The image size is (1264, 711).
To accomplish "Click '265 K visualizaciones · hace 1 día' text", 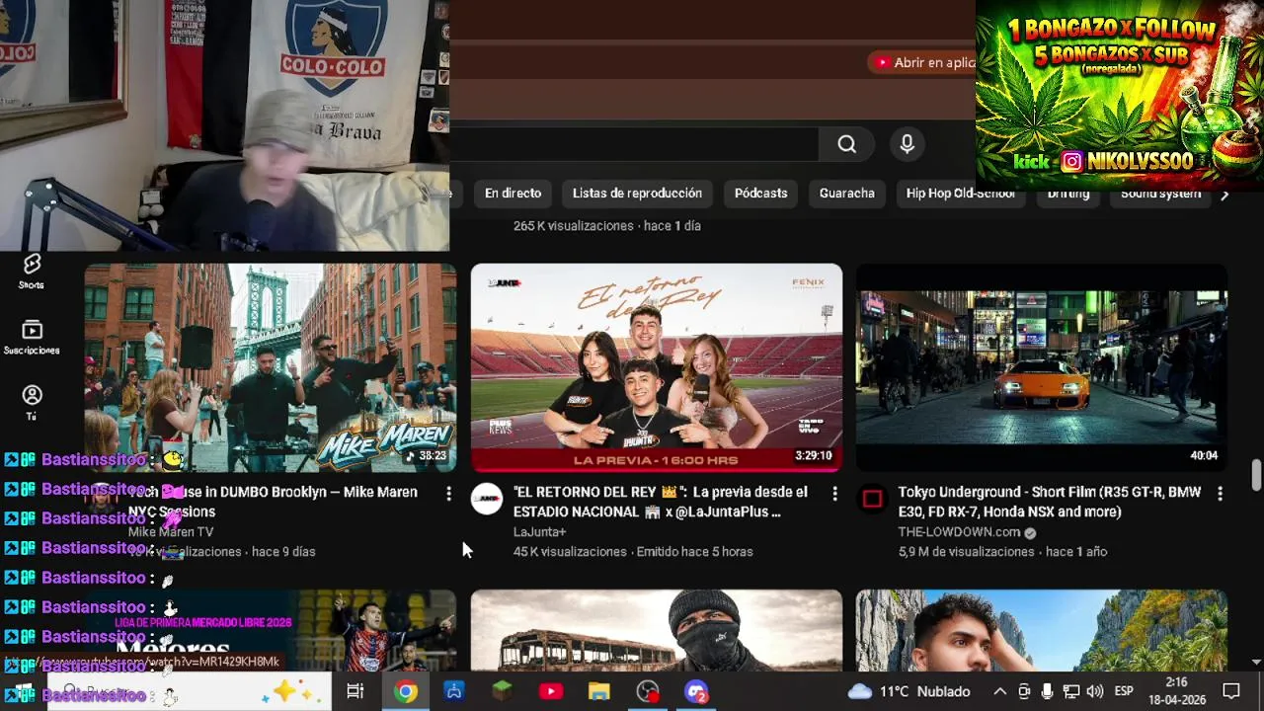I will pos(606,226).
